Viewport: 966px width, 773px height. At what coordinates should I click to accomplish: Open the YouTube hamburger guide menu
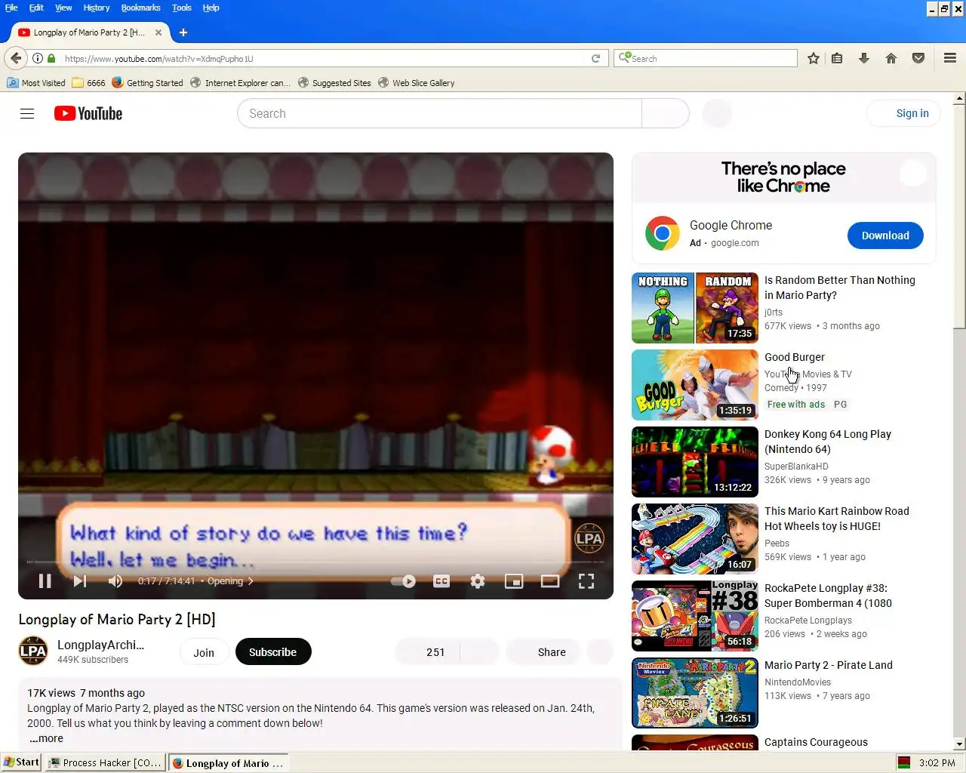tap(27, 113)
